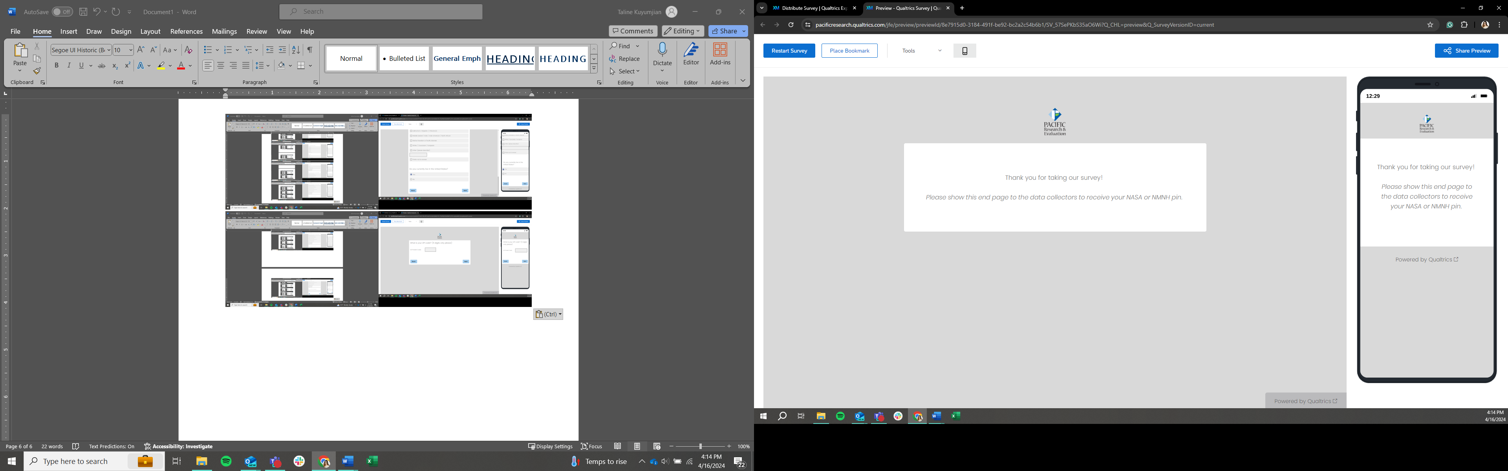Center align text in the Paragraph group
The height and width of the screenshot is (471, 1508).
coord(221,66)
